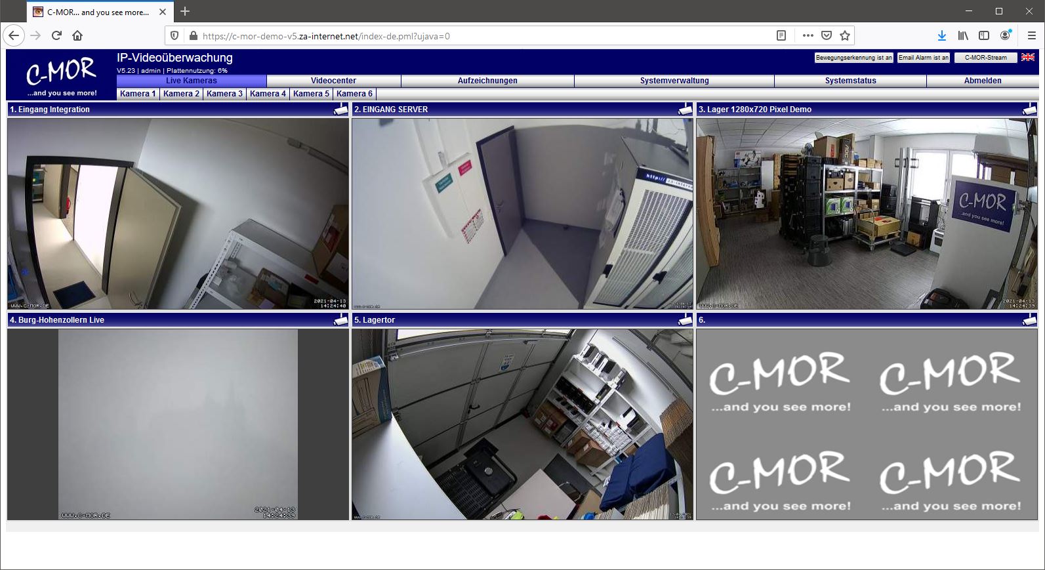1045x570 pixels.
Task: Open page actions three-dot menu
Action: click(x=808, y=35)
